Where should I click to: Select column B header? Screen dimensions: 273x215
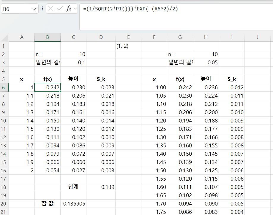[x=48, y=37]
